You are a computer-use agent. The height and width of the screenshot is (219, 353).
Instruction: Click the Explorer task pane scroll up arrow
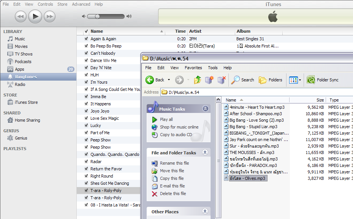[x=218, y=100]
